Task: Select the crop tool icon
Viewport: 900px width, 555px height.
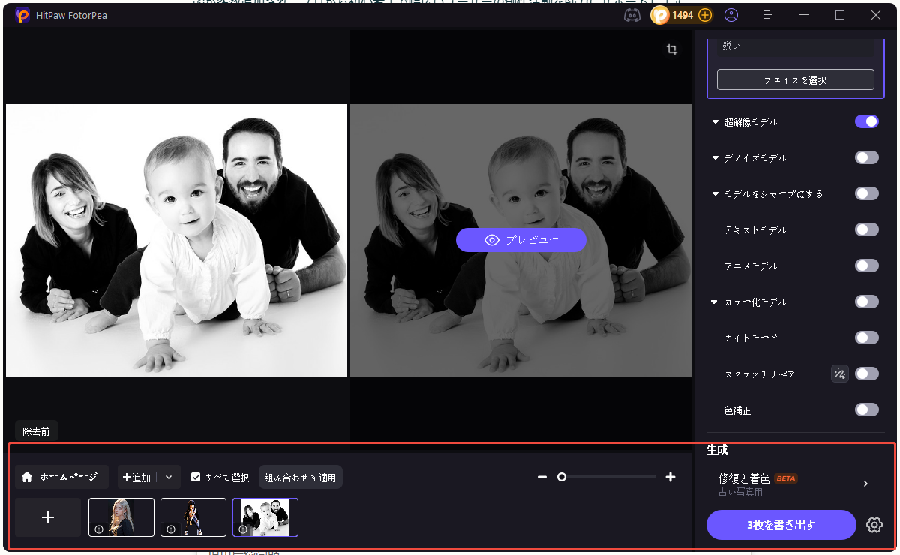Action: click(672, 49)
